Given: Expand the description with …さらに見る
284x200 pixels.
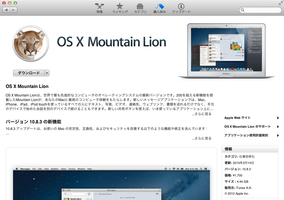Looking at the screenshot, I should pyautogui.click(x=202, y=114).
